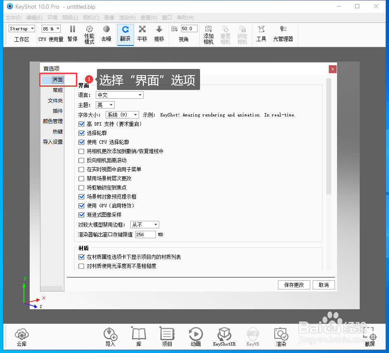389x353 pixels.
Task: Open the 库 (Library) panel
Action: point(138,334)
